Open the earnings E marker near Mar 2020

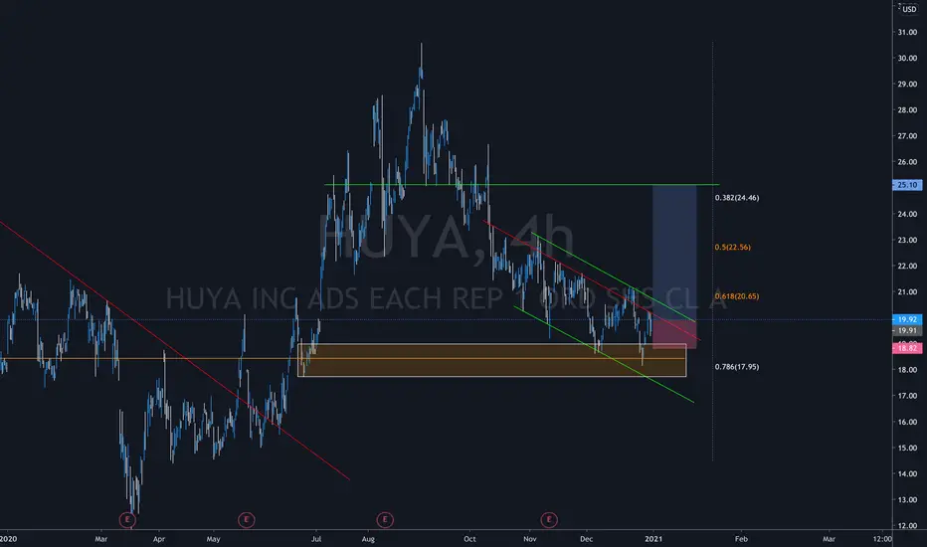coord(127,520)
